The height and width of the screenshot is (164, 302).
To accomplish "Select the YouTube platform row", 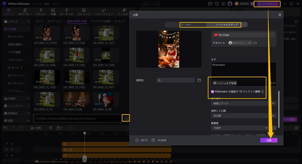I will tap(243, 35).
